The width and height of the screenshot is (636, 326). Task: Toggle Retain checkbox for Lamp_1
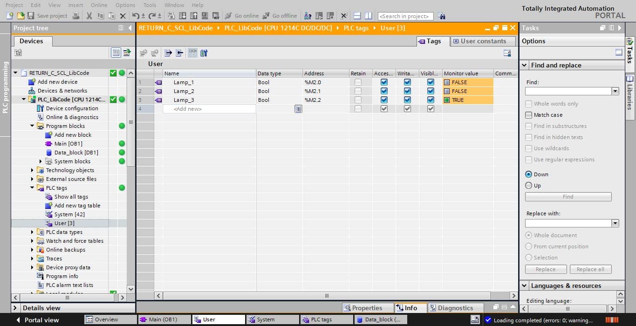358,82
